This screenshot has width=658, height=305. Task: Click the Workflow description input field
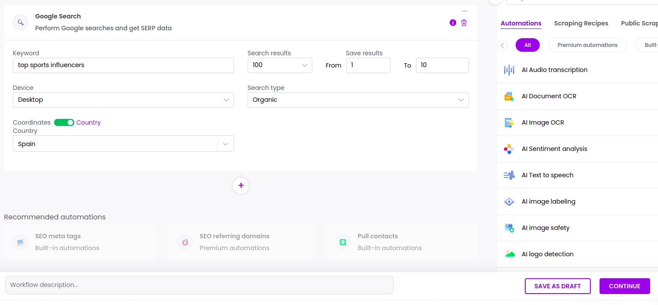pyautogui.click(x=199, y=285)
